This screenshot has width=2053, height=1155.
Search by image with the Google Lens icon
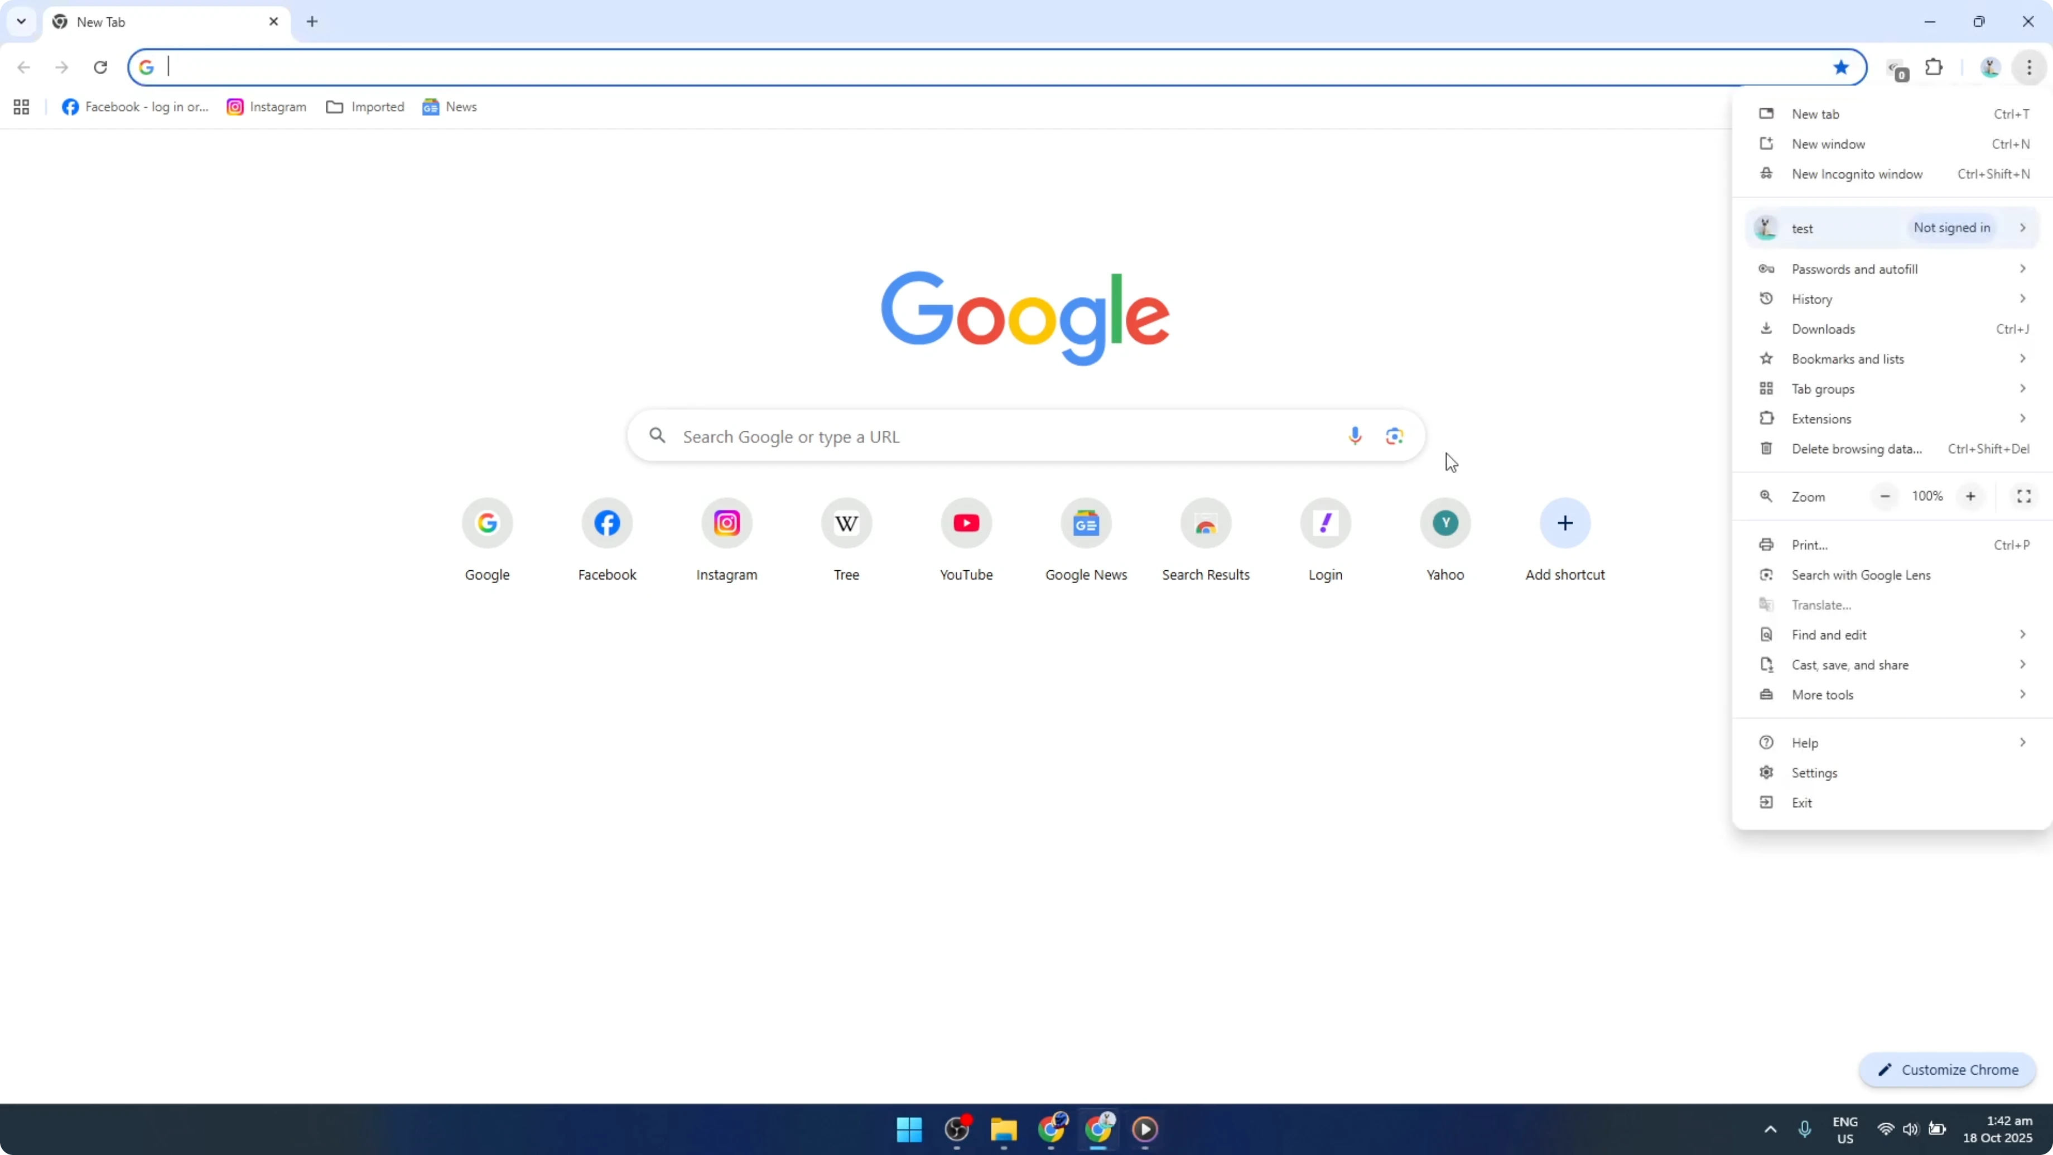point(1395,436)
